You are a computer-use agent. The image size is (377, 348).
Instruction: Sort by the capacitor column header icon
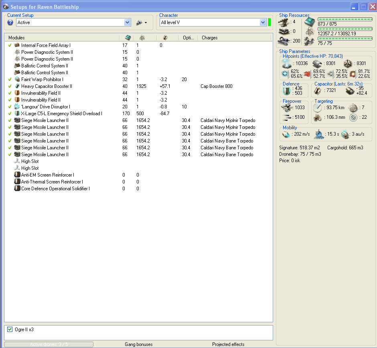click(165, 38)
